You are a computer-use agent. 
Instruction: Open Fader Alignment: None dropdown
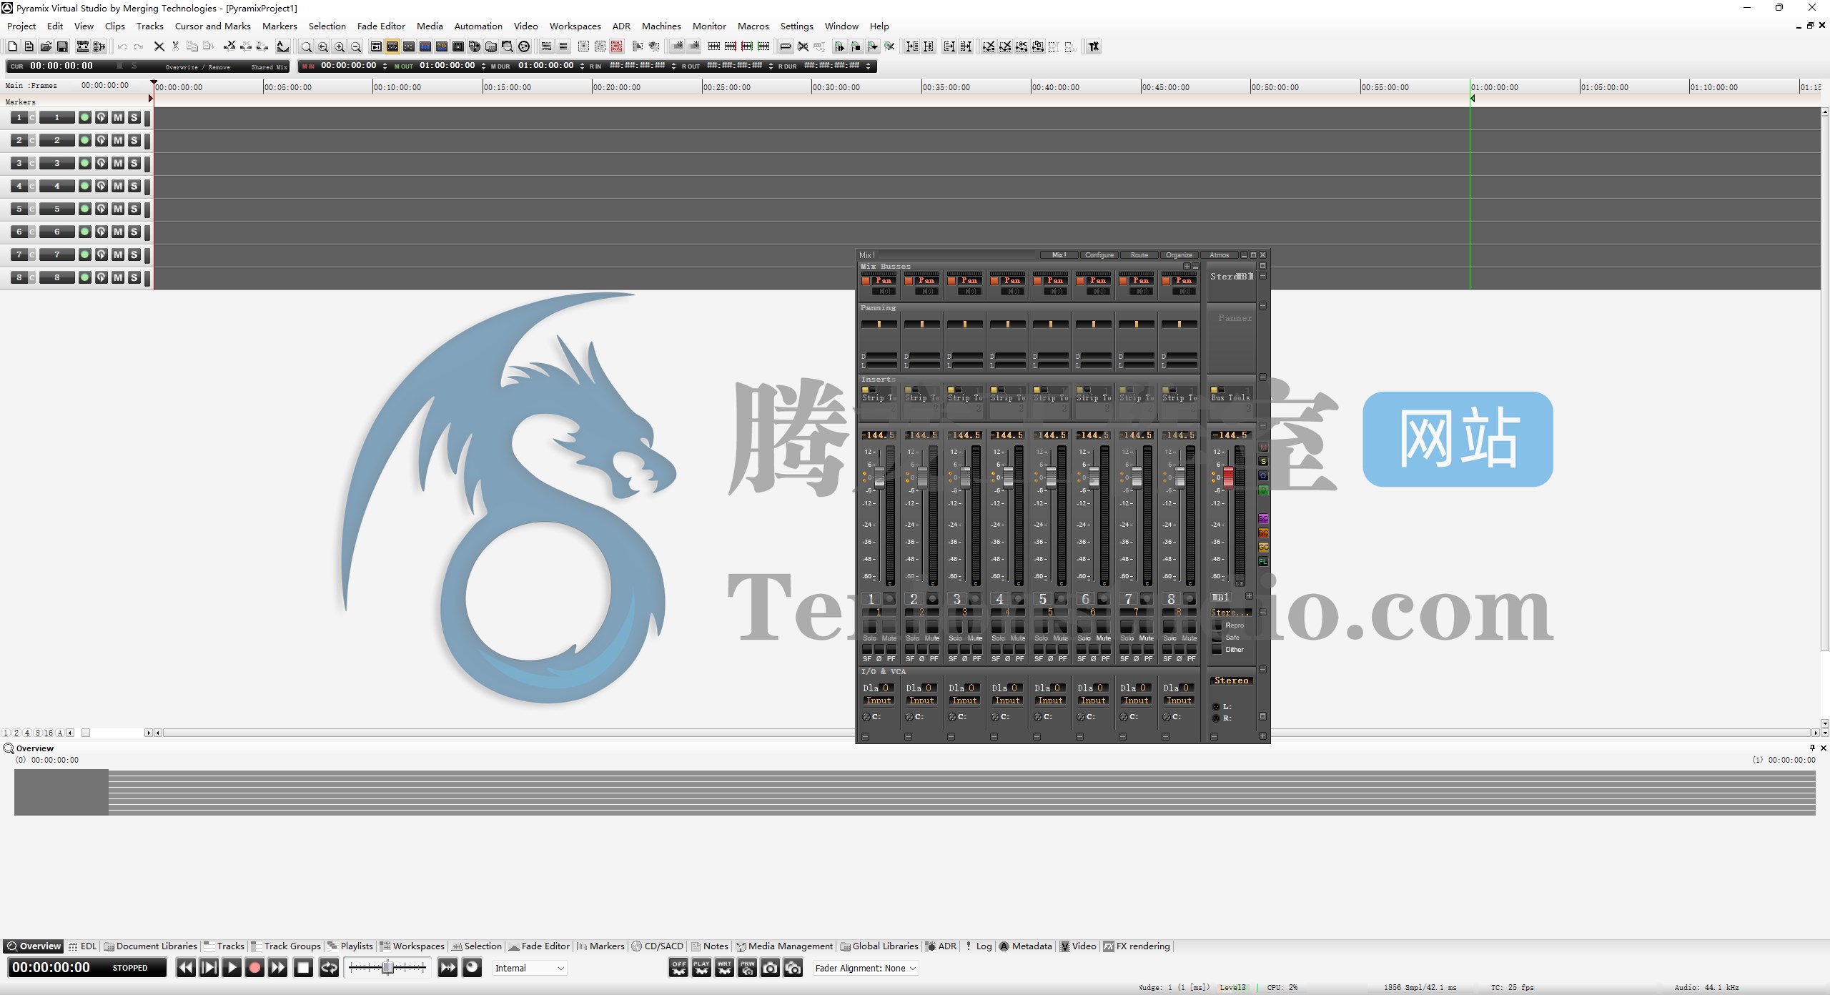866,969
